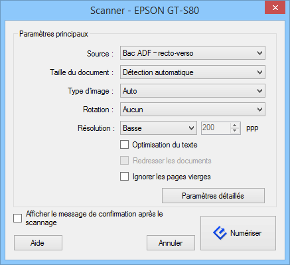Open the Type d'image dropdown
Screen dimensions: 290x265
pyautogui.click(x=192, y=91)
